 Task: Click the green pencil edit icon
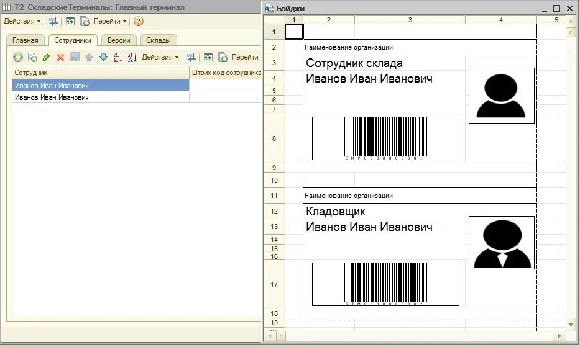46,57
